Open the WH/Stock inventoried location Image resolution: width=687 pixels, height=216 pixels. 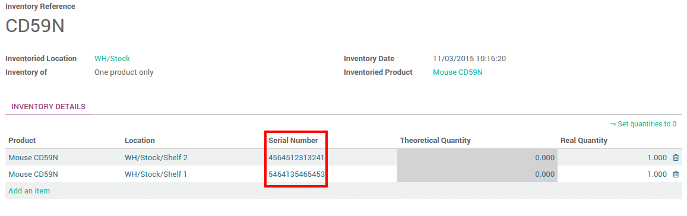(112, 58)
